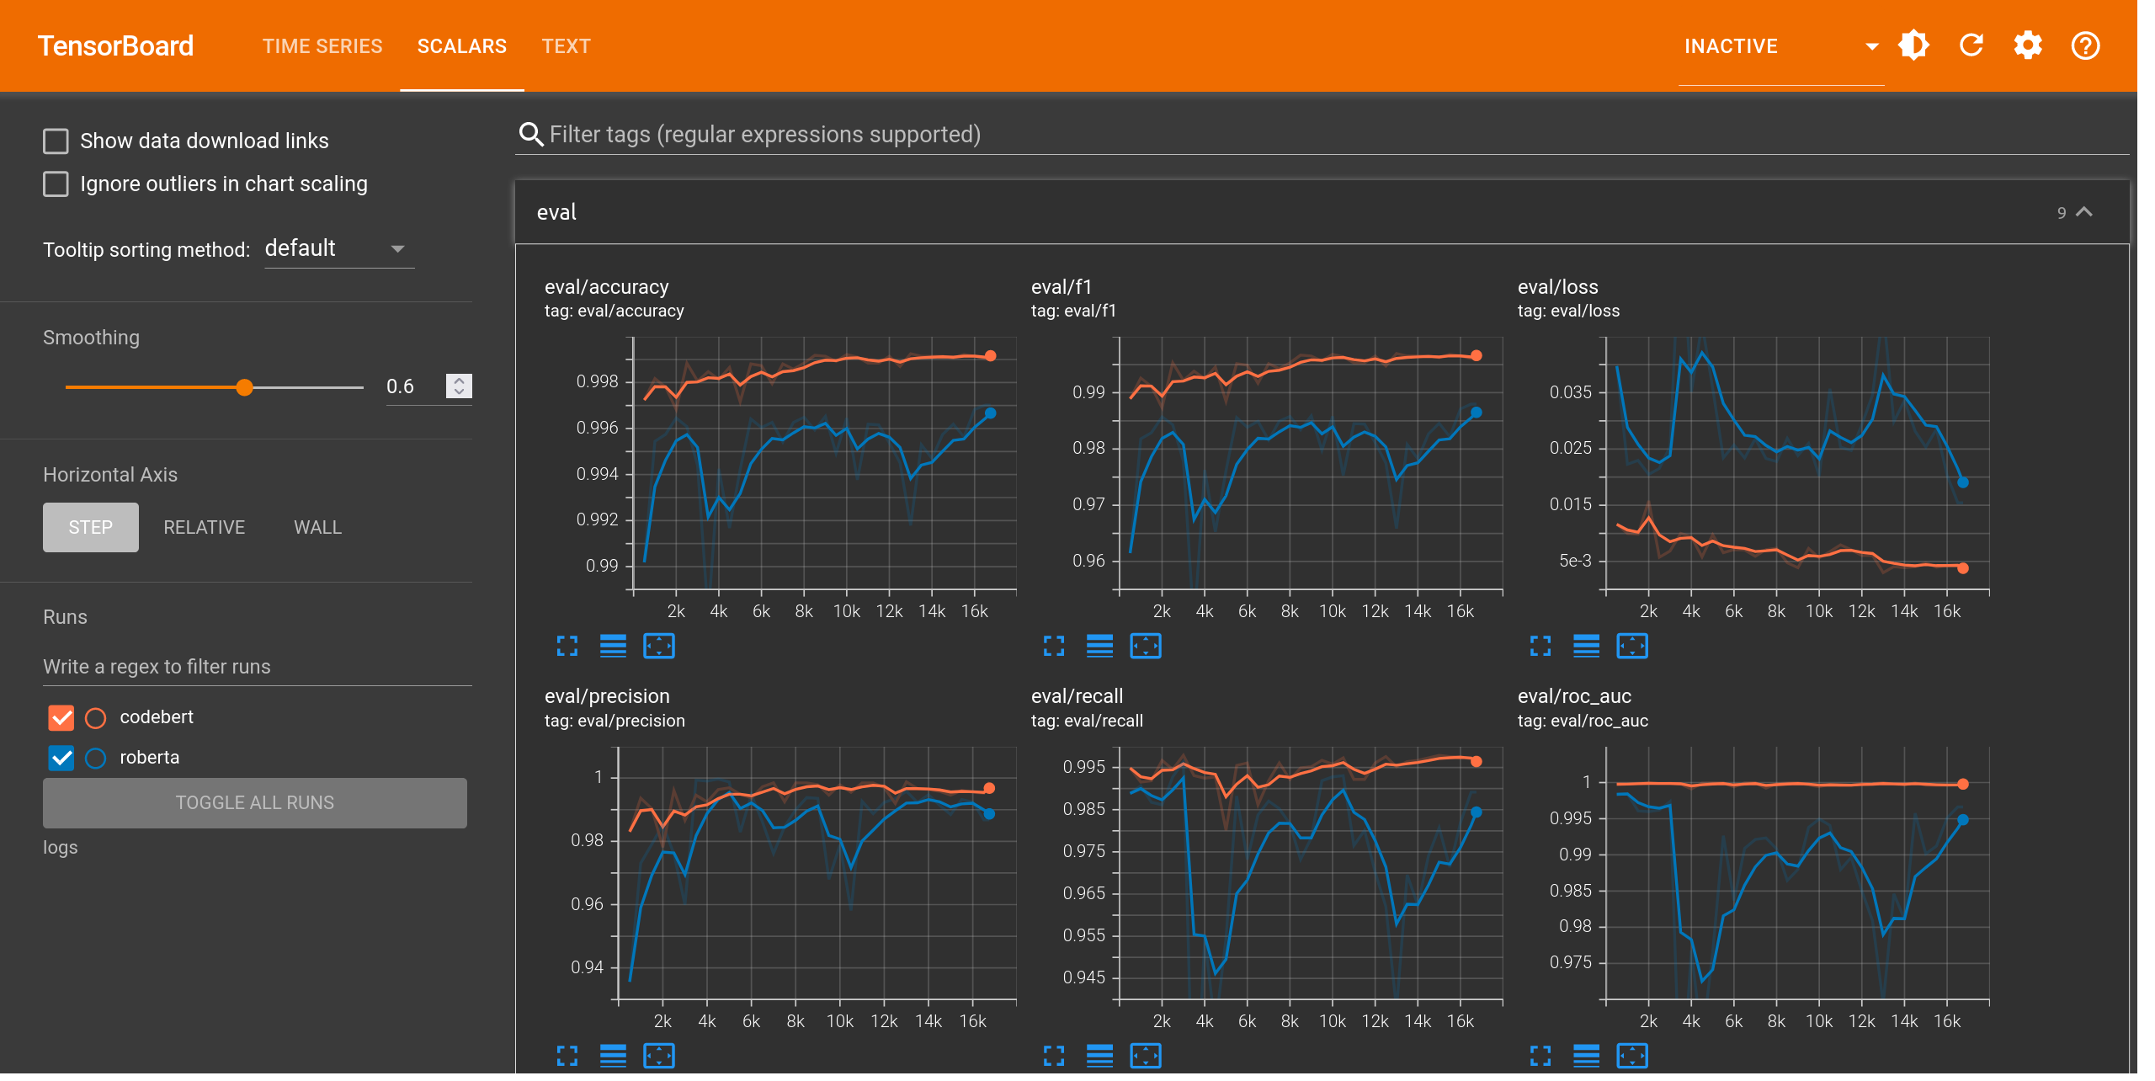The image size is (2155, 1081).
Task: Open the help question mark icon
Action: (2085, 45)
